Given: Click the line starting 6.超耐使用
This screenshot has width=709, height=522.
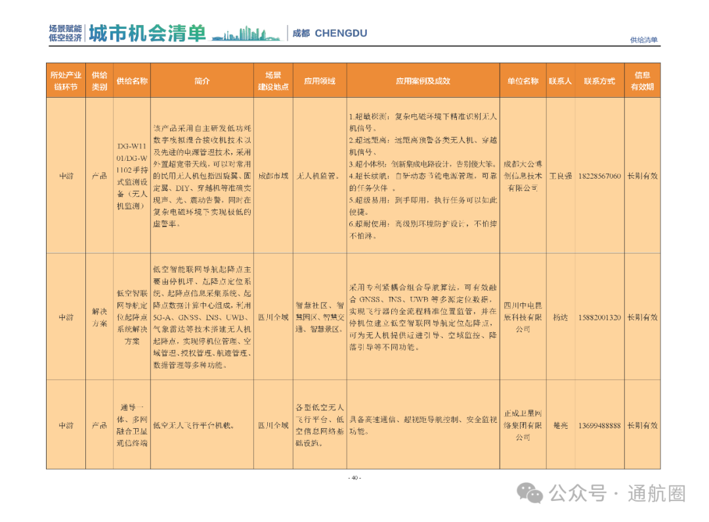Looking at the screenshot, I should click(423, 223).
